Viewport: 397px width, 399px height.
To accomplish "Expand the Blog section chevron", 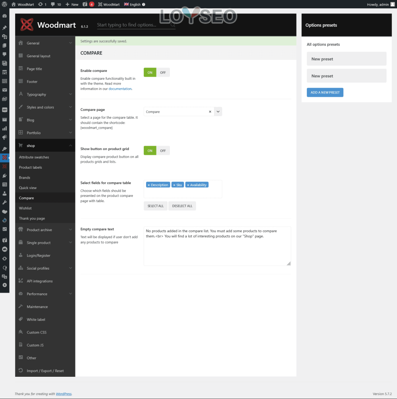I will click(71, 120).
